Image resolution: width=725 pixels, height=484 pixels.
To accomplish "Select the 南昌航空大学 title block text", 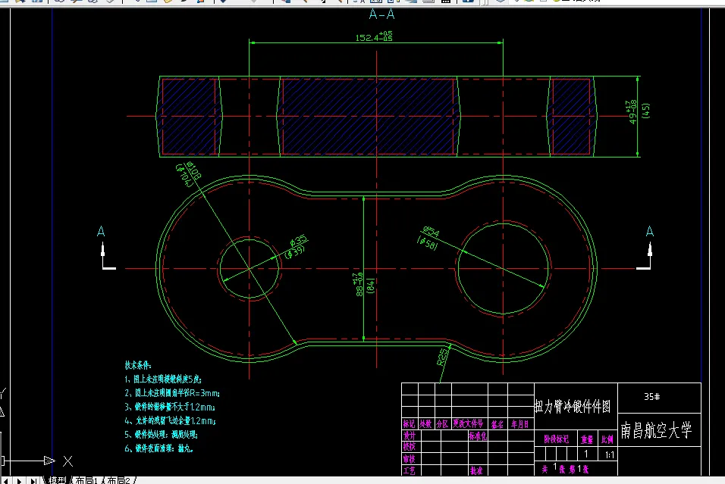I will point(656,430).
